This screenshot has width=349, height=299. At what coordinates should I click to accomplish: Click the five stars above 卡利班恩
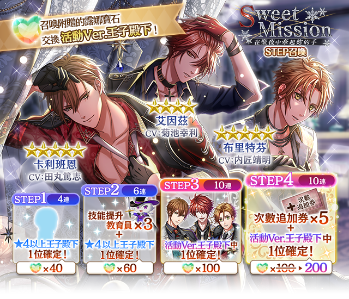pyautogui.click(x=55, y=149)
